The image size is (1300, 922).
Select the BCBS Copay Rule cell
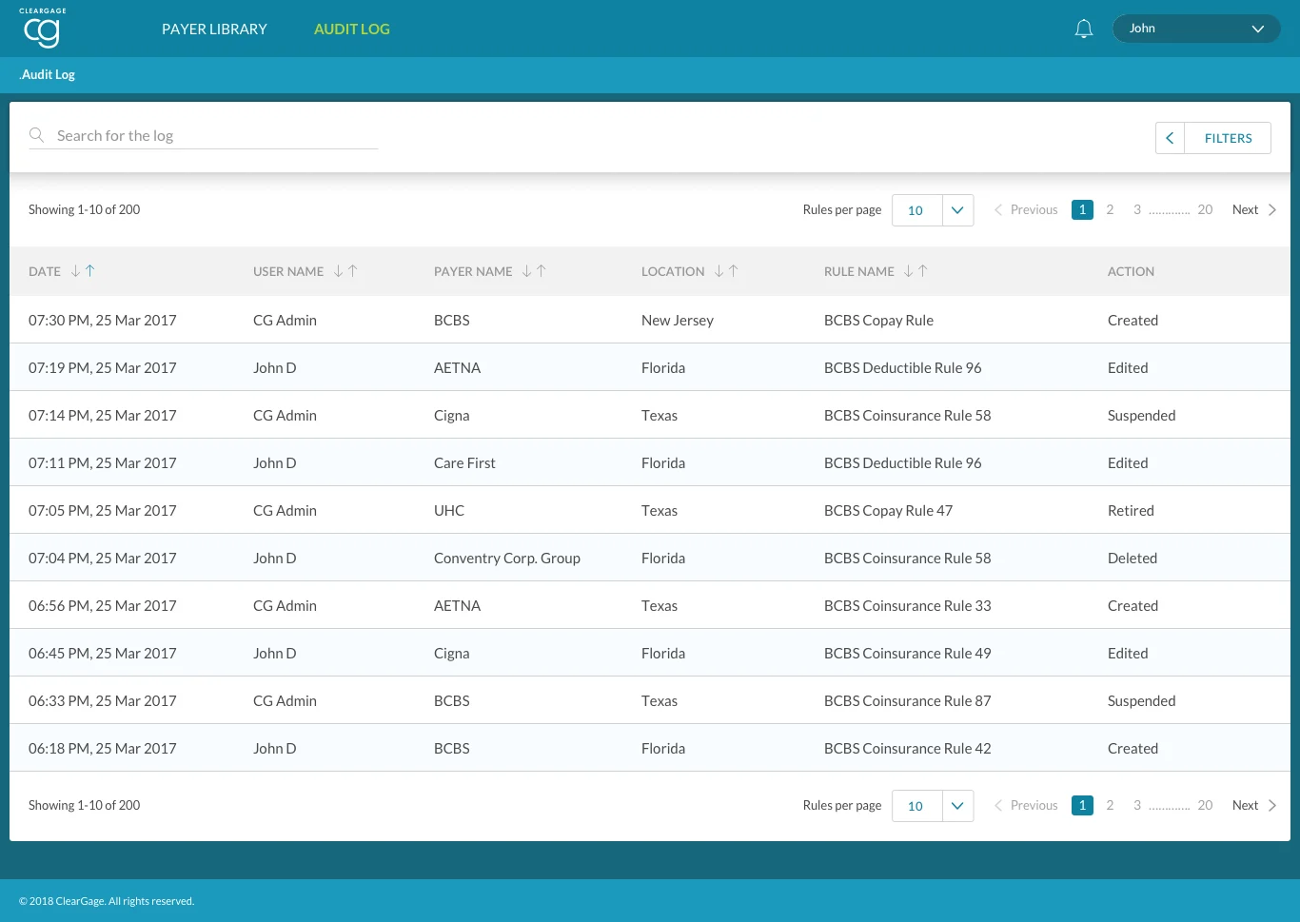pos(878,320)
